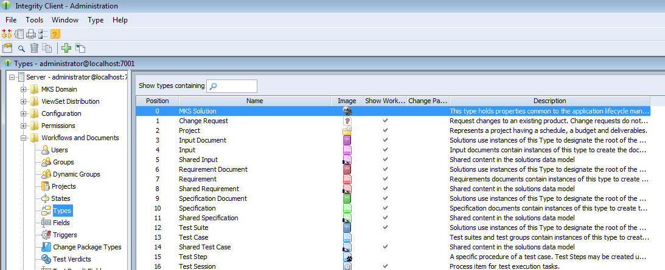Click the server settings gear icon
Image resolution: width=665 pixels, height=270 pixels.
point(19,34)
